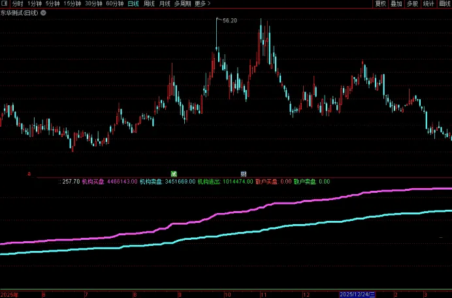Click the 56.20 high price label
Screen dimensions: 452x298
point(230,21)
